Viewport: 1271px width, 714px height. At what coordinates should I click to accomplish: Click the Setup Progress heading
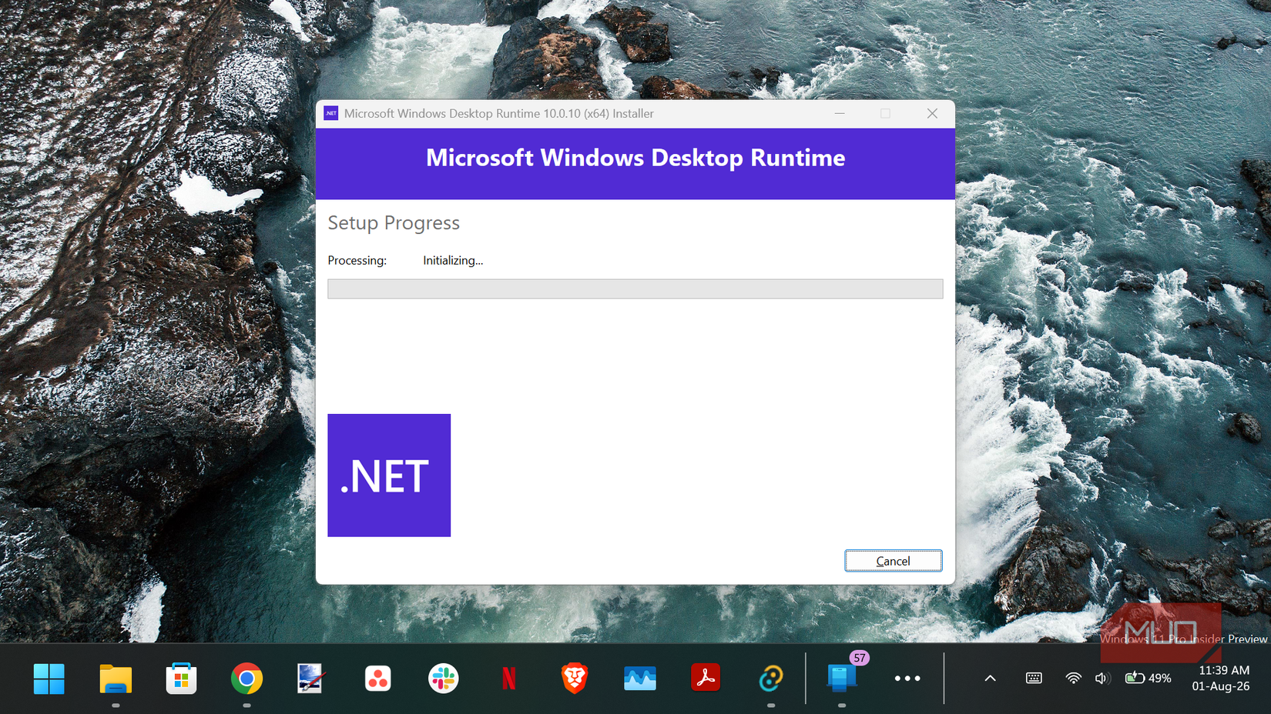click(394, 223)
